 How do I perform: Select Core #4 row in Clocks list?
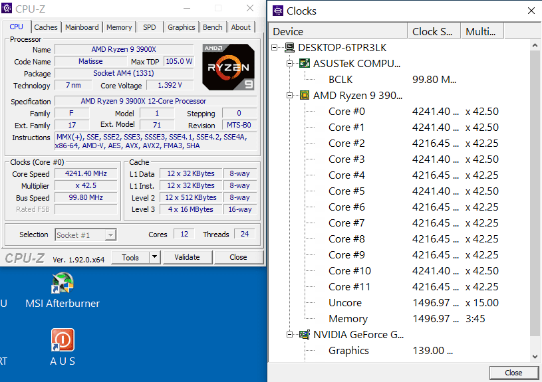click(399, 175)
